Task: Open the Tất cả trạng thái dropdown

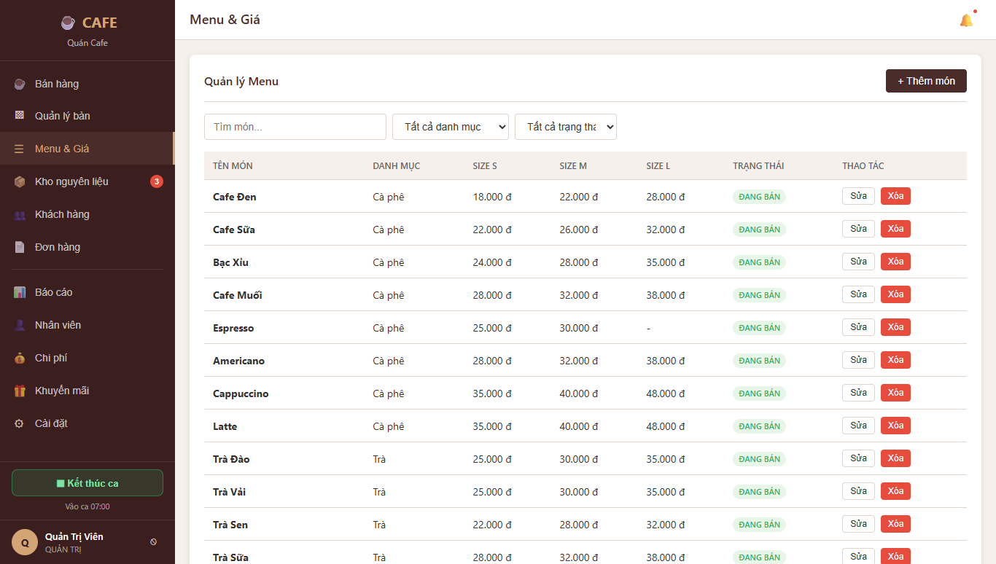Action: tap(566, 127)
